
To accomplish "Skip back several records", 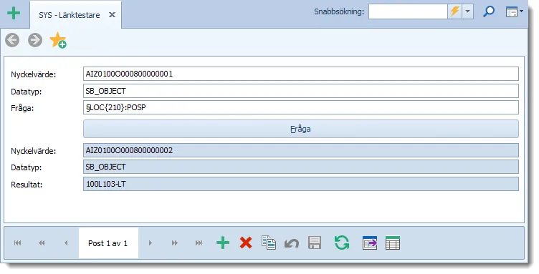I will coord(42,243).
